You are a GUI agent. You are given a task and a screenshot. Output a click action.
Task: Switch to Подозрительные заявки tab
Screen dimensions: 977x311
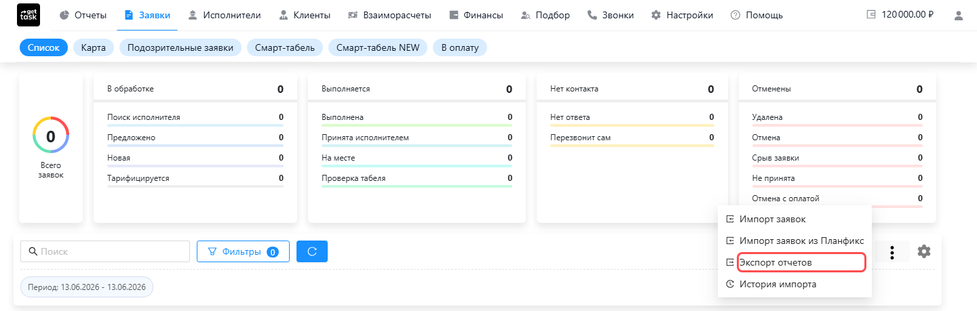[x=180, y=47]
